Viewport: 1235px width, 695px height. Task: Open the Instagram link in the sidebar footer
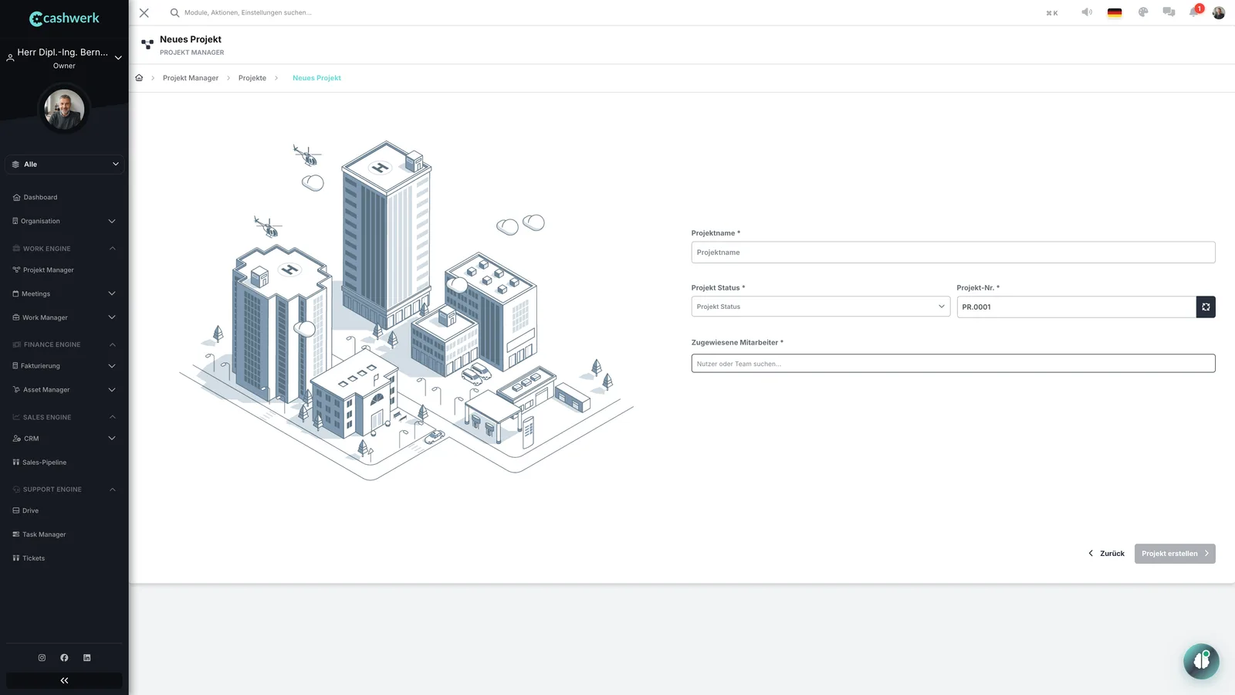point(42,658)
